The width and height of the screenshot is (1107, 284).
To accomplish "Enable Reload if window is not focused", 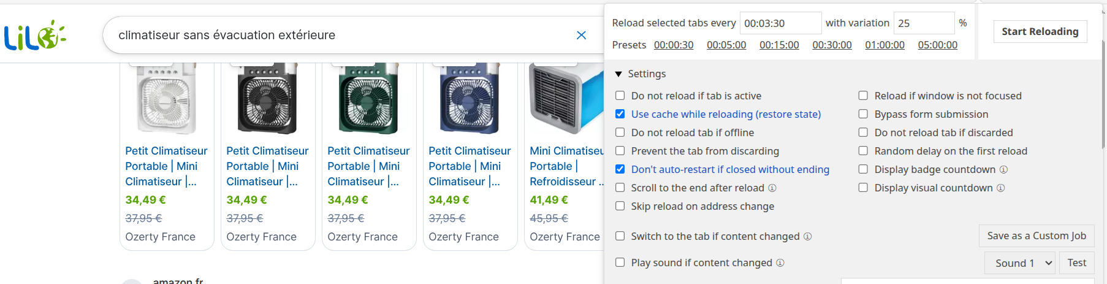I will click(863, 96).
